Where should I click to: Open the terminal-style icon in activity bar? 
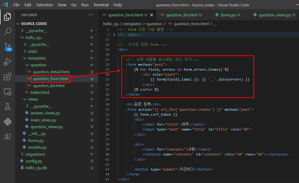(x=8, y=136)
